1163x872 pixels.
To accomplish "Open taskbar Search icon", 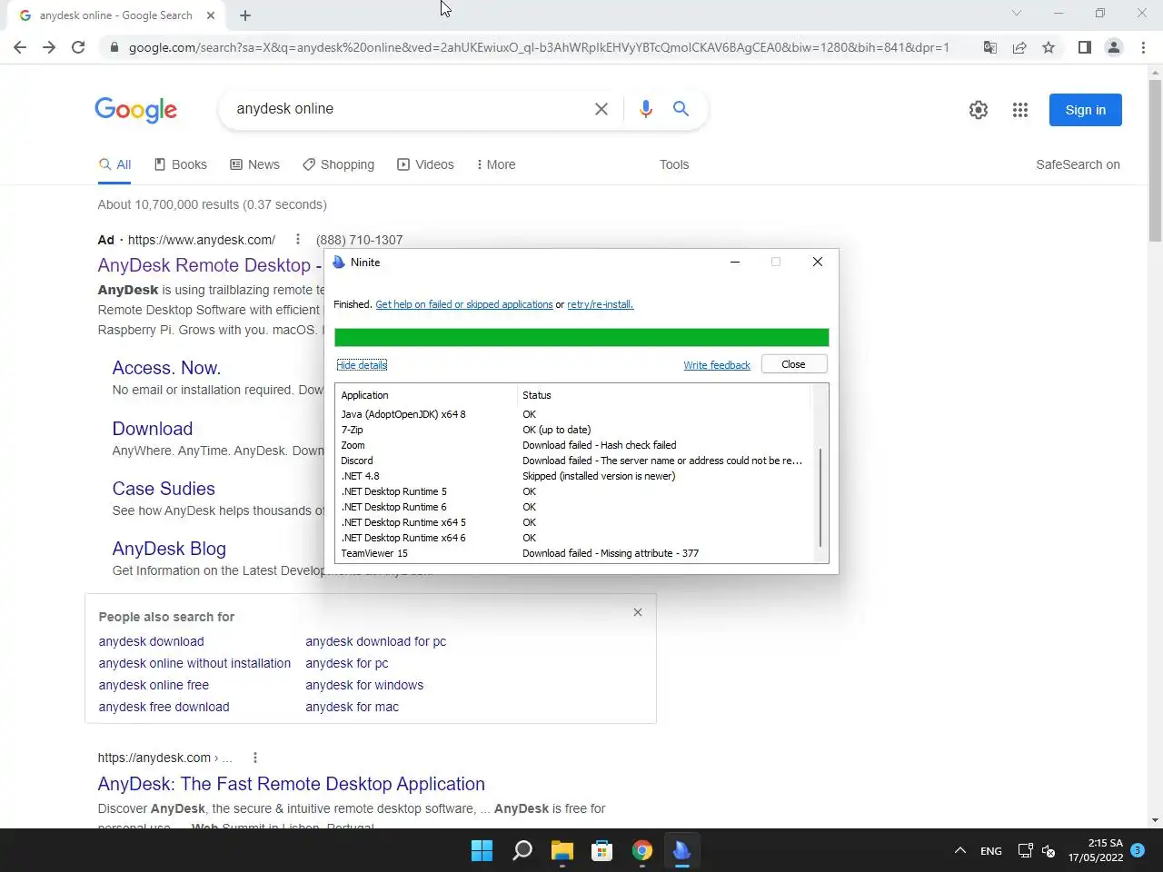I will [522, 850].
